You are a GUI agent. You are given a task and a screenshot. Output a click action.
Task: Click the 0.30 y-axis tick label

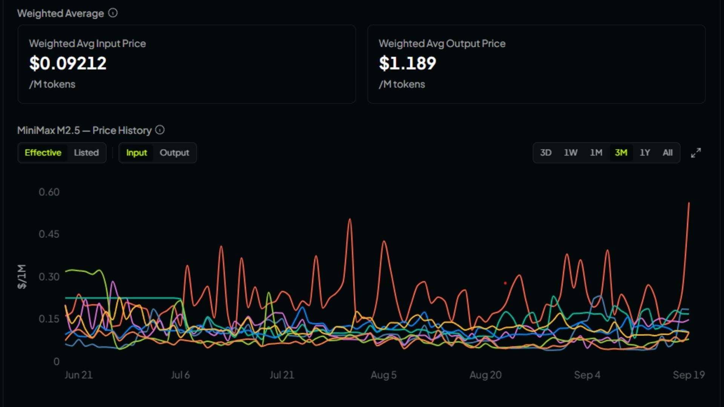pos(49,277)
